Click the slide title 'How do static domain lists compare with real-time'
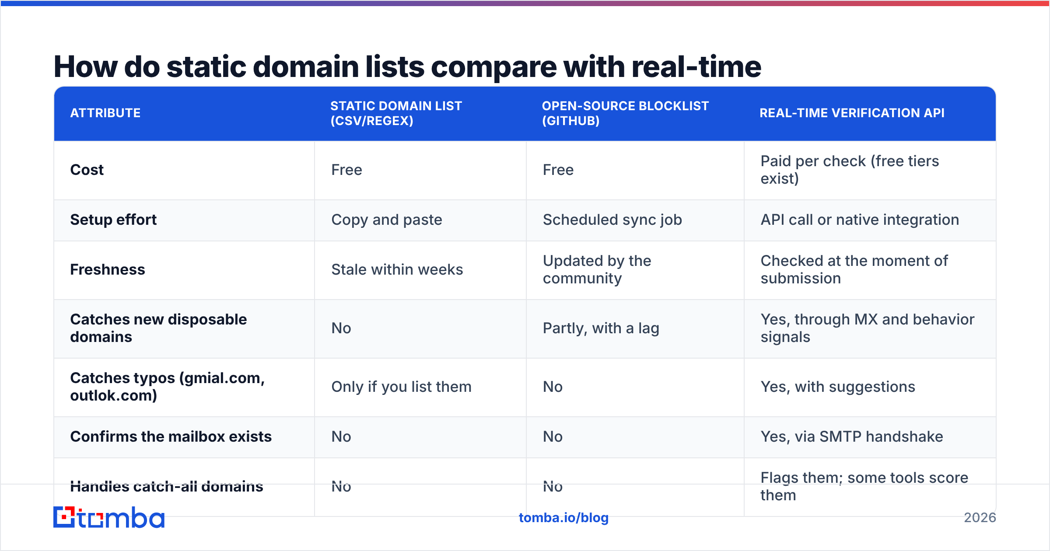Screen dimensions: 1050x551 [x=407, y=66]
